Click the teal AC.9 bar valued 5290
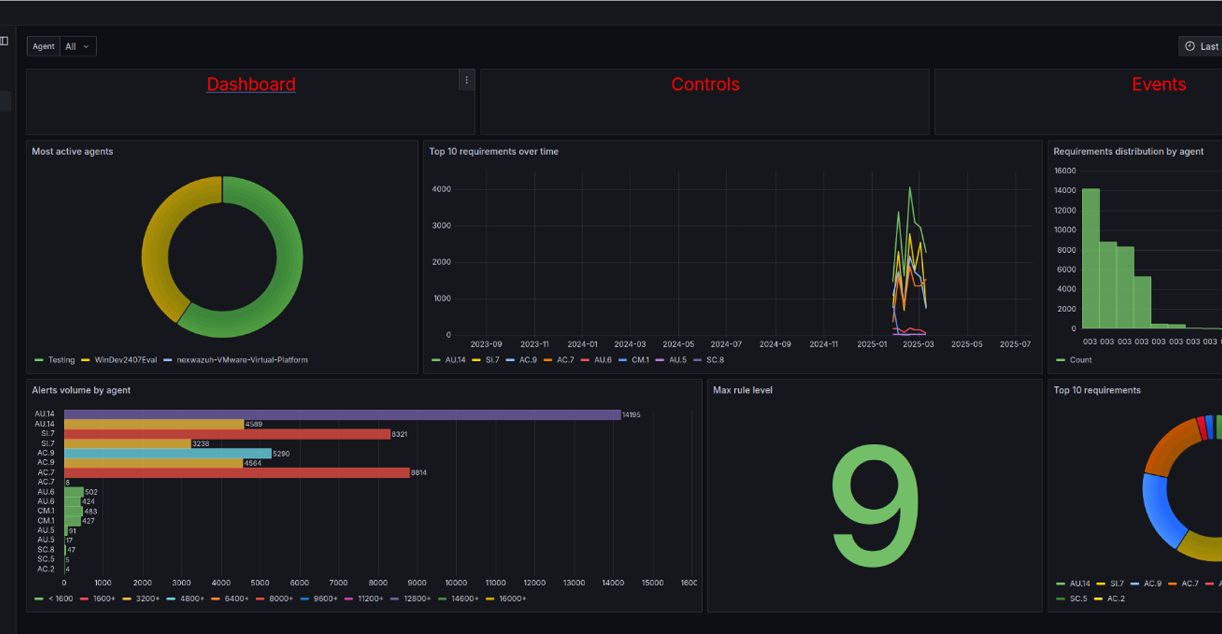Viewport: 1222px width, 634px height. click(168, 453)
